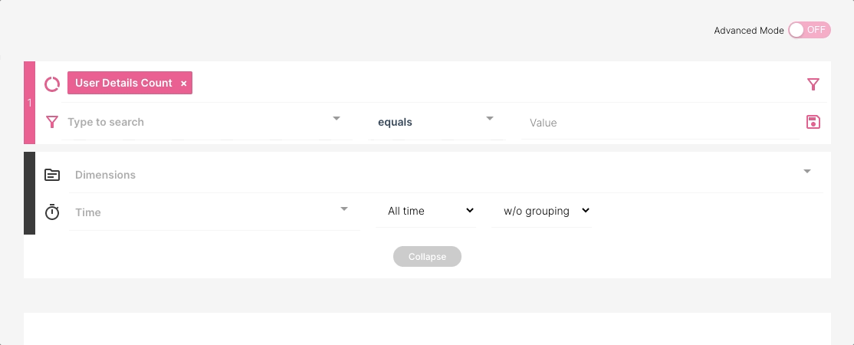Click the Dimensions folder icon
854x345 pixels.
point(52,175)
